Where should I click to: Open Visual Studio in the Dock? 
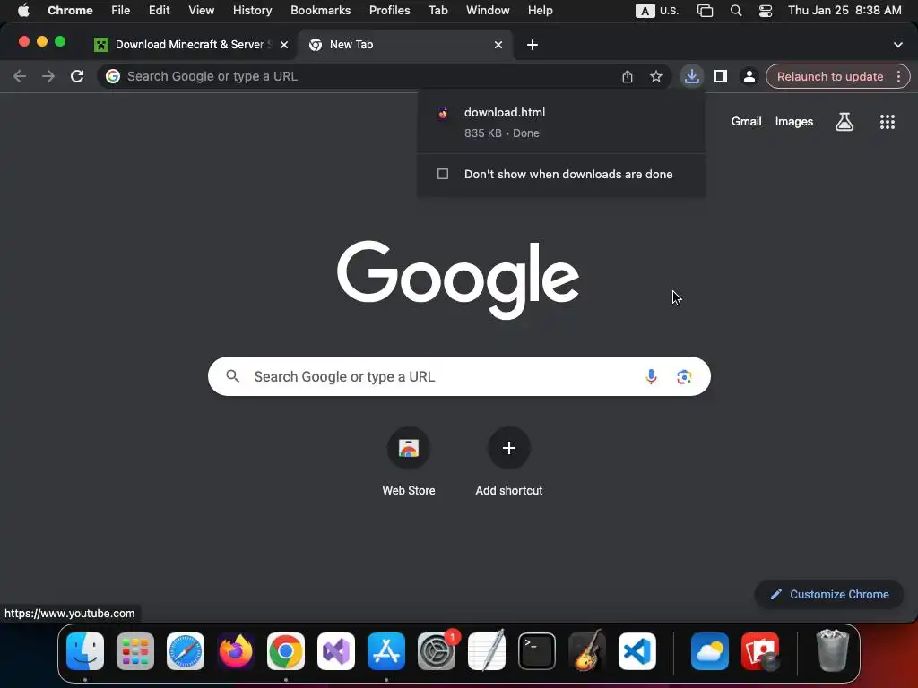[x=336, y=651]
